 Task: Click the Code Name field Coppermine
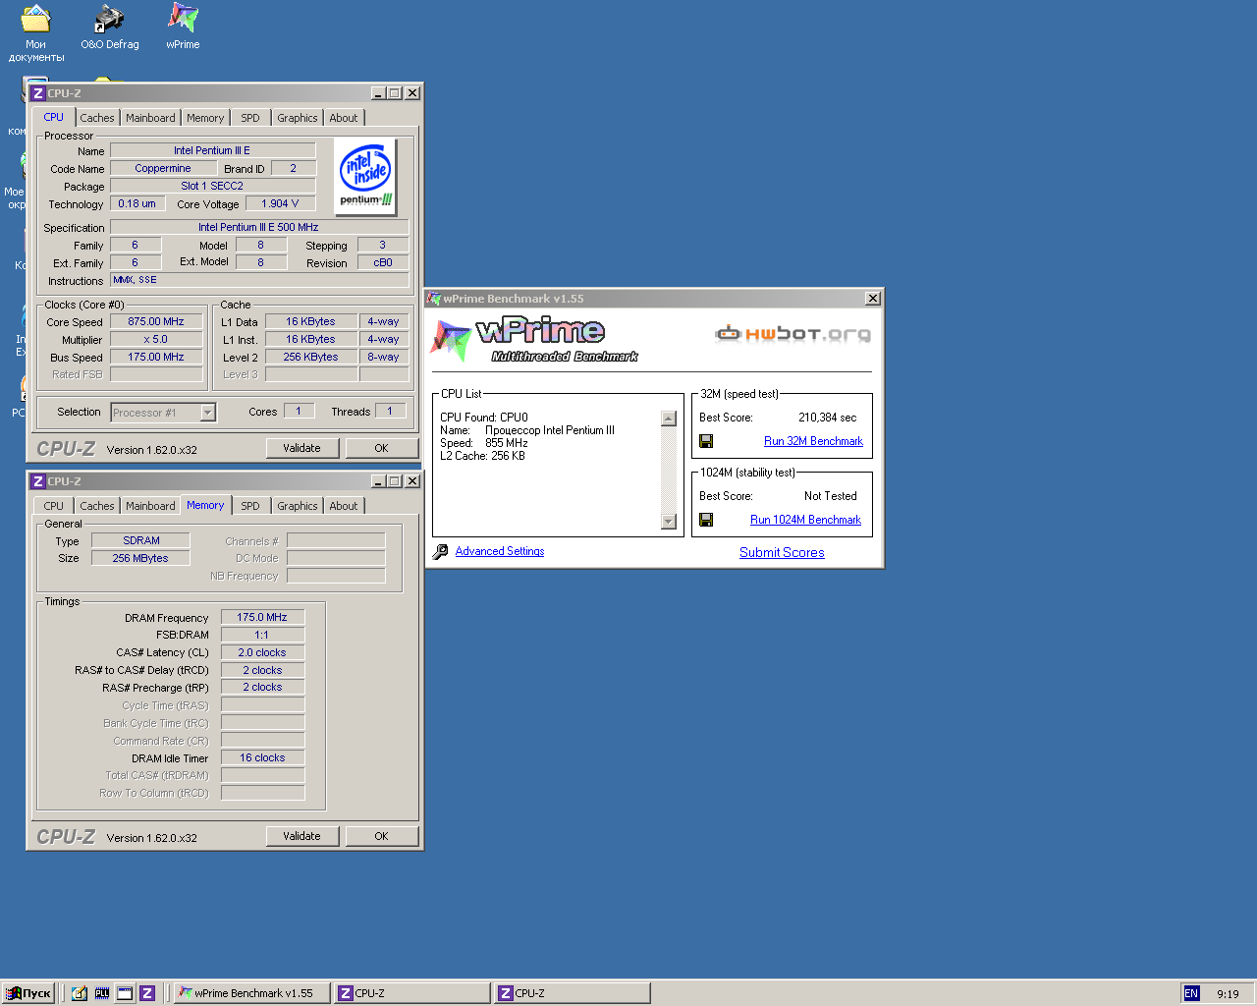point(163,168)
